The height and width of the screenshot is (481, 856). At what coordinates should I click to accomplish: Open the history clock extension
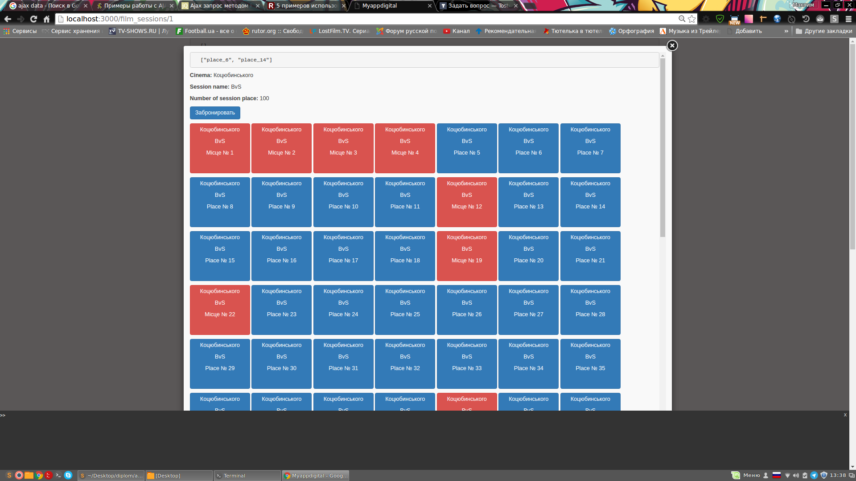point(806,19)
